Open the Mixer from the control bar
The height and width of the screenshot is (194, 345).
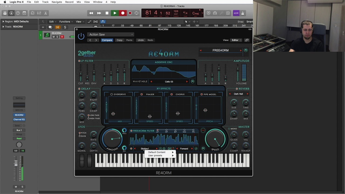click(x=39, y=13)
